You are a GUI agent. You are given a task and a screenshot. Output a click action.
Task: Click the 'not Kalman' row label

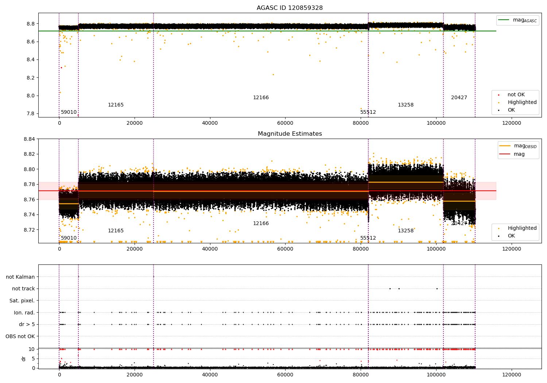[20, 277]
